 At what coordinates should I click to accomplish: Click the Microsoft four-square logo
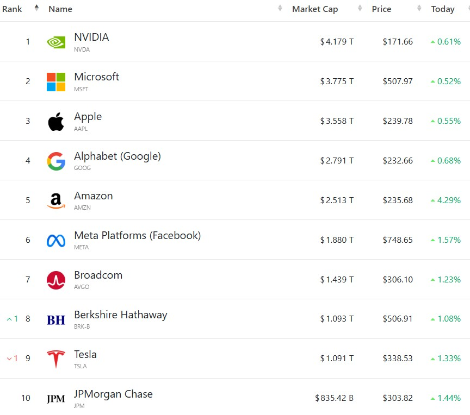tap(56, 81)
